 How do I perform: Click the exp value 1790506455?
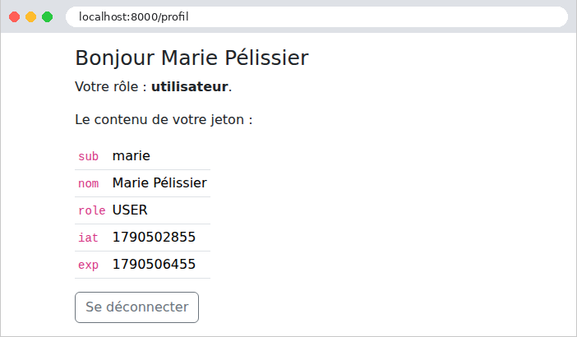coord(154,265)
